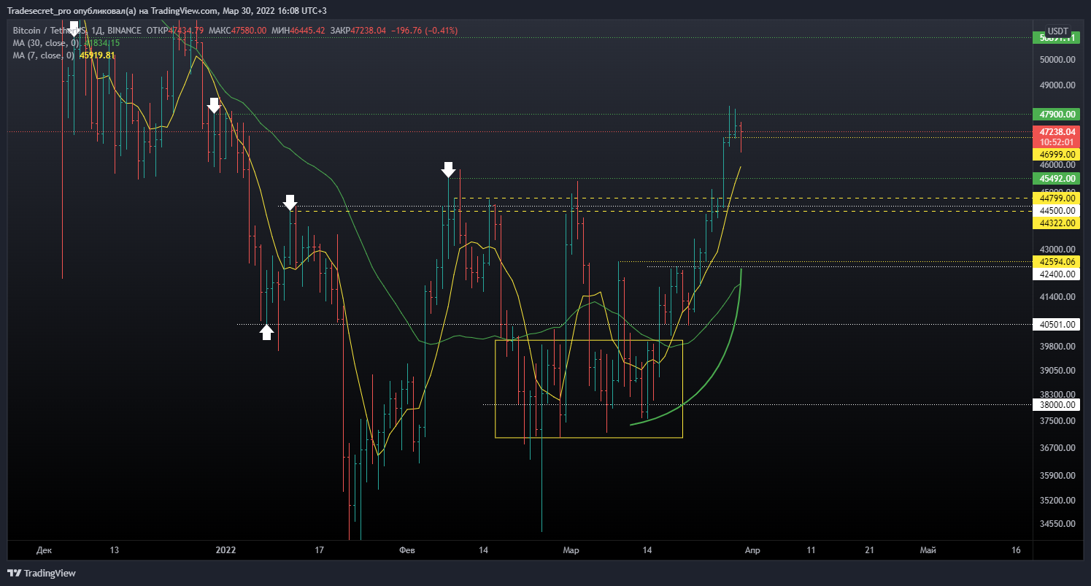1091x586 pixels.
Task: Click the 34550.00 tick on the price axis
Action: [x=1057, y=524]
